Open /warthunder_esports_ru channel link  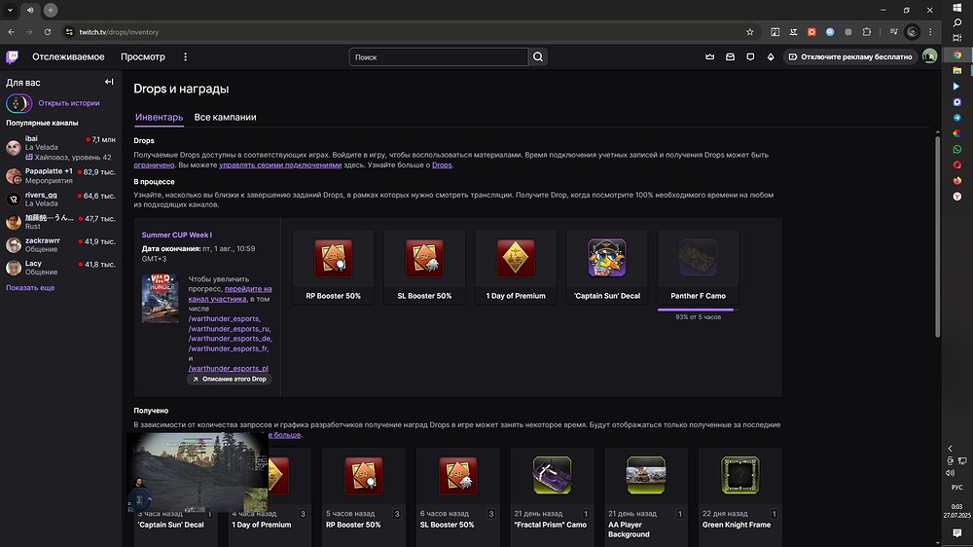tap(230, 328)
